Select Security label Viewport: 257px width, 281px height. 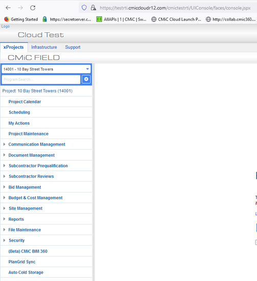pos(17,241)
